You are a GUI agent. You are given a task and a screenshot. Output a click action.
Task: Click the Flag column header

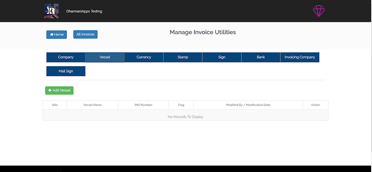pos(181,105)
